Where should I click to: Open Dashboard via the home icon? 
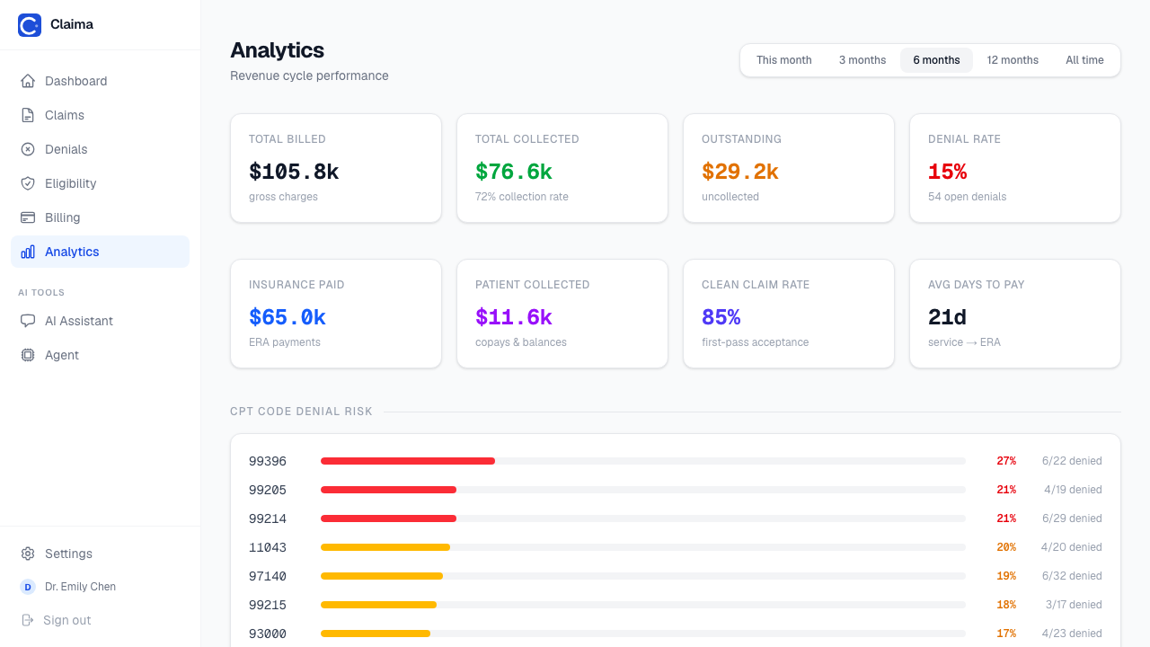click(28, 81)
